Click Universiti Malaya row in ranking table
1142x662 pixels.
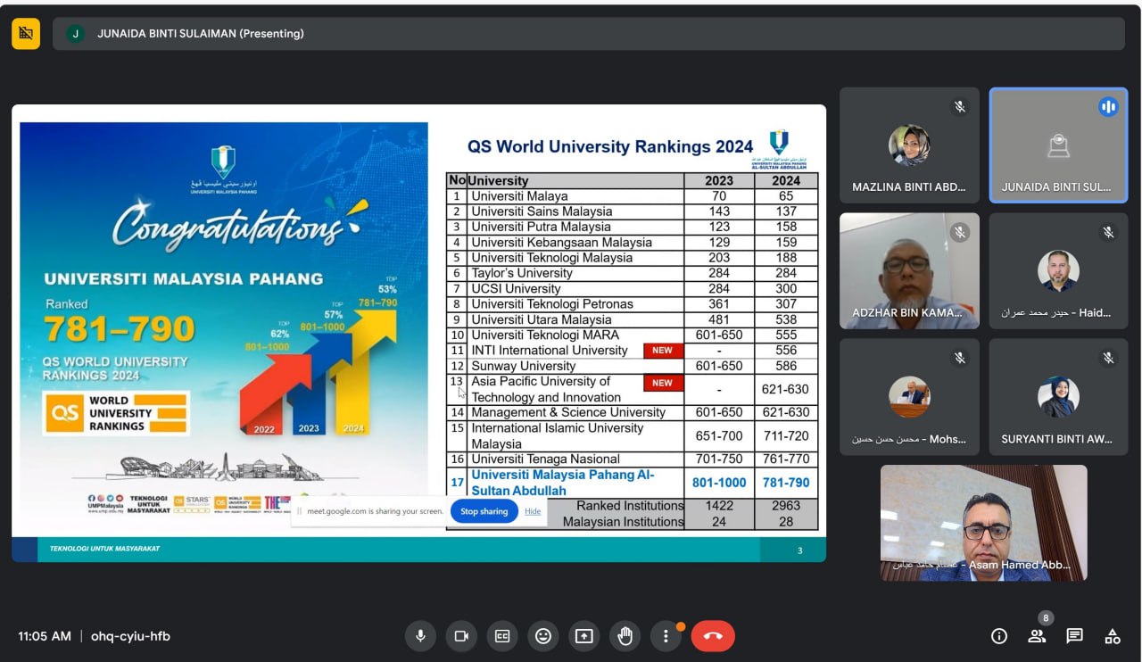click(x=632, y=195)
